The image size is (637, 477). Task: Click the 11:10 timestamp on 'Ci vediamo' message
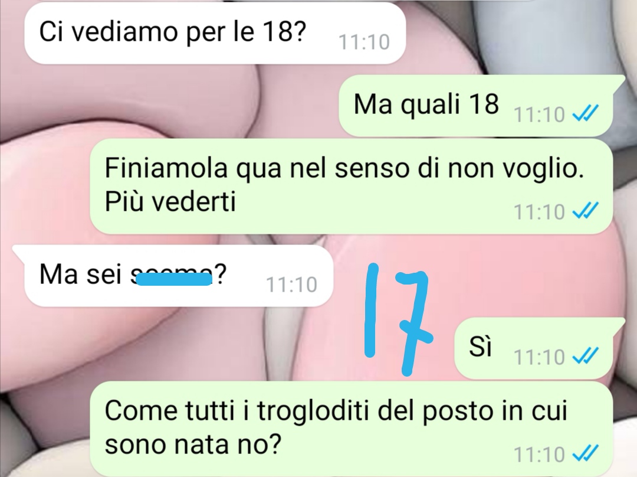coord(364,42)
